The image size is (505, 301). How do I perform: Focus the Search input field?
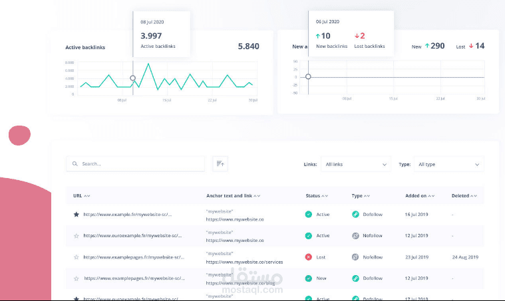(x=135, y=163)
